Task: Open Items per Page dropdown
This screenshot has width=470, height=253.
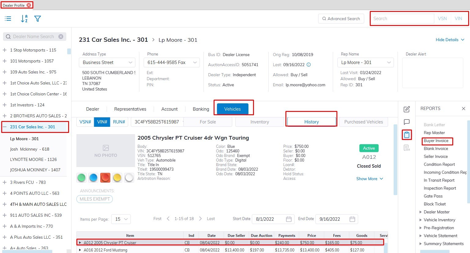Action: point(121,219)
